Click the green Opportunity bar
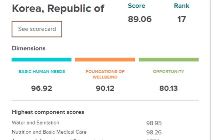This screenshot has width=211, height=140. pos(168,59)
